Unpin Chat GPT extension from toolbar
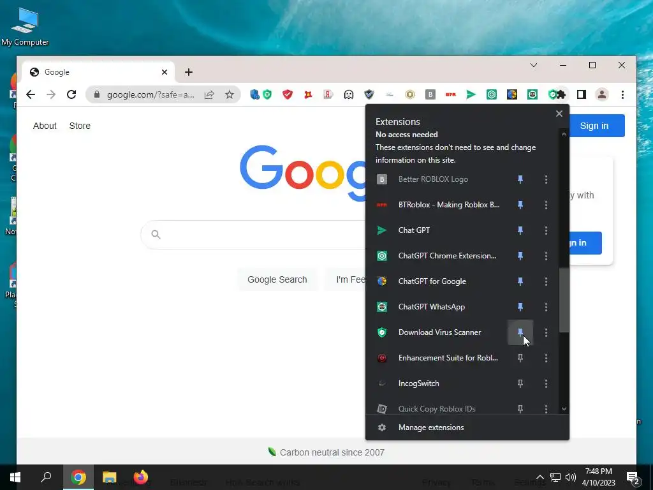The image size is (653, 490). pos(520,230)
